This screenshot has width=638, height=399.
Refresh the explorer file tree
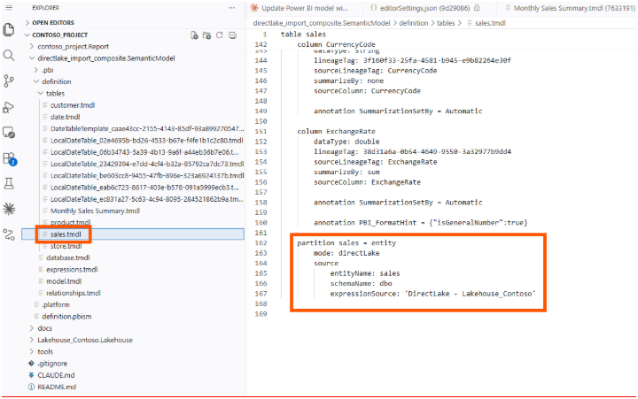(220, 35)
